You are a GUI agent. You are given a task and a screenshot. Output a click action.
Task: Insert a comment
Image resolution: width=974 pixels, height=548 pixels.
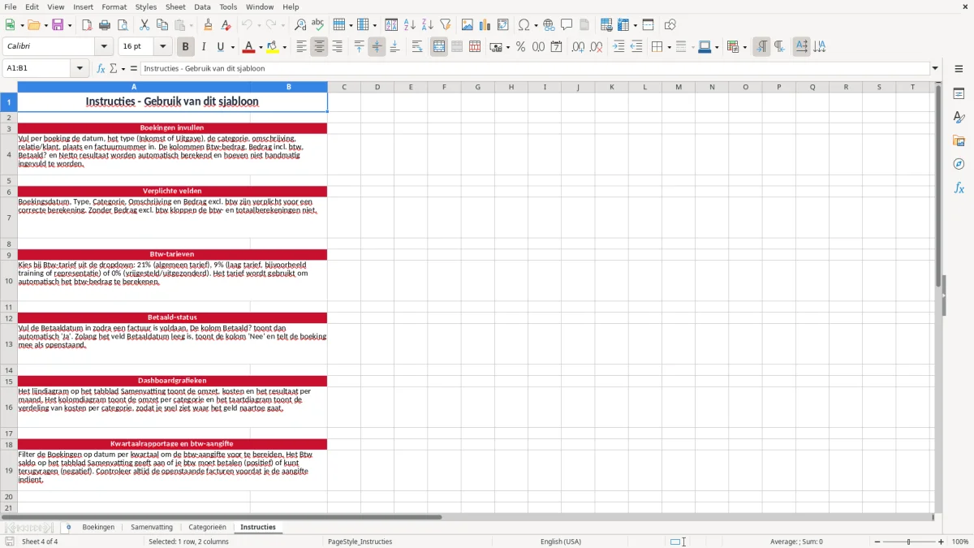[567, 25]
